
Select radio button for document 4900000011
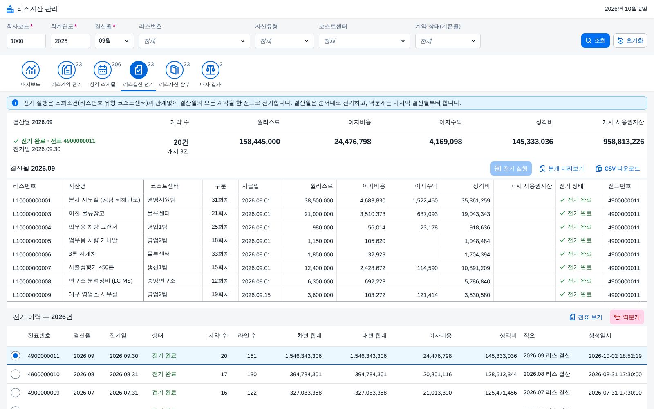(16, 356)
